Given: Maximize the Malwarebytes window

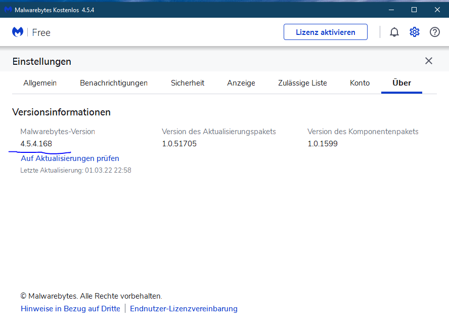Looking at the screenshot, I should click(414, 10).
